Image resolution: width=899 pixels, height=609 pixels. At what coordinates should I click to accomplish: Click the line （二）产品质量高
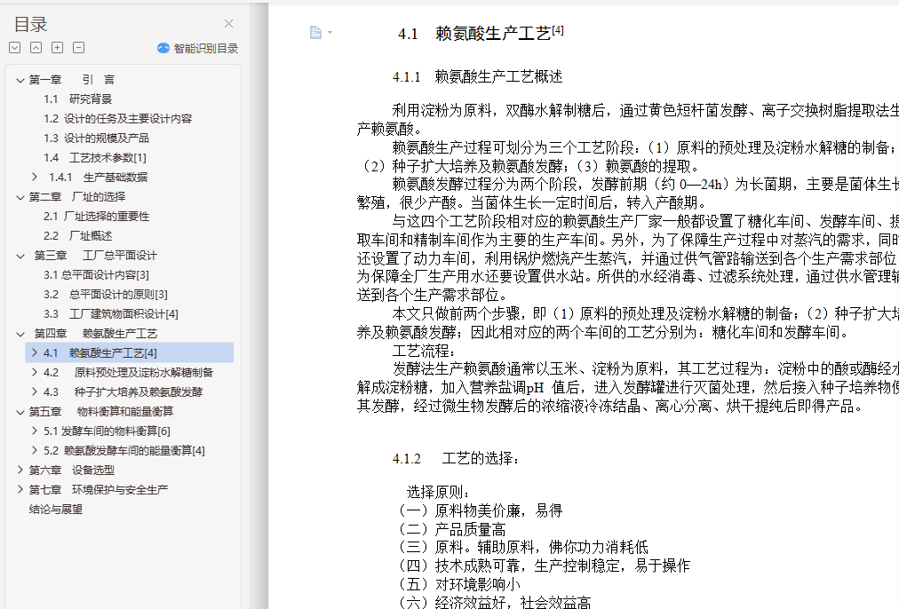tap(451, 529)
